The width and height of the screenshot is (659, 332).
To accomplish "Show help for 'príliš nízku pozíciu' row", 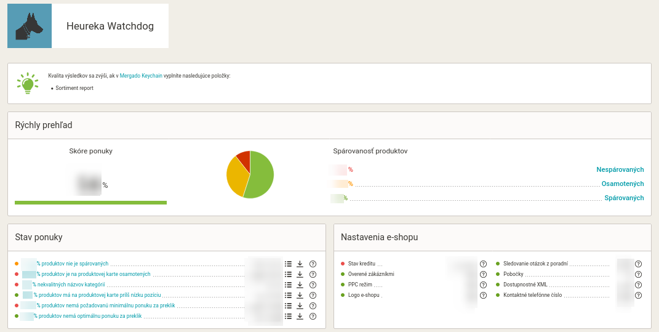I will [313, 296].
